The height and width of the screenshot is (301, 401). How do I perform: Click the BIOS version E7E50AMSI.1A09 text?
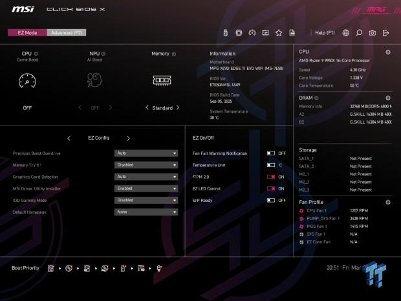pos(225,85)
